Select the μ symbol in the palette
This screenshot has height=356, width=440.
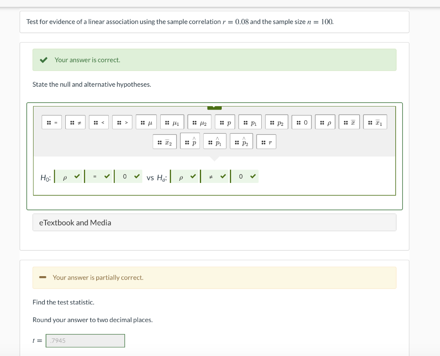(146, 122)
